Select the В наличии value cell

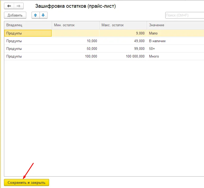(175, 41)
